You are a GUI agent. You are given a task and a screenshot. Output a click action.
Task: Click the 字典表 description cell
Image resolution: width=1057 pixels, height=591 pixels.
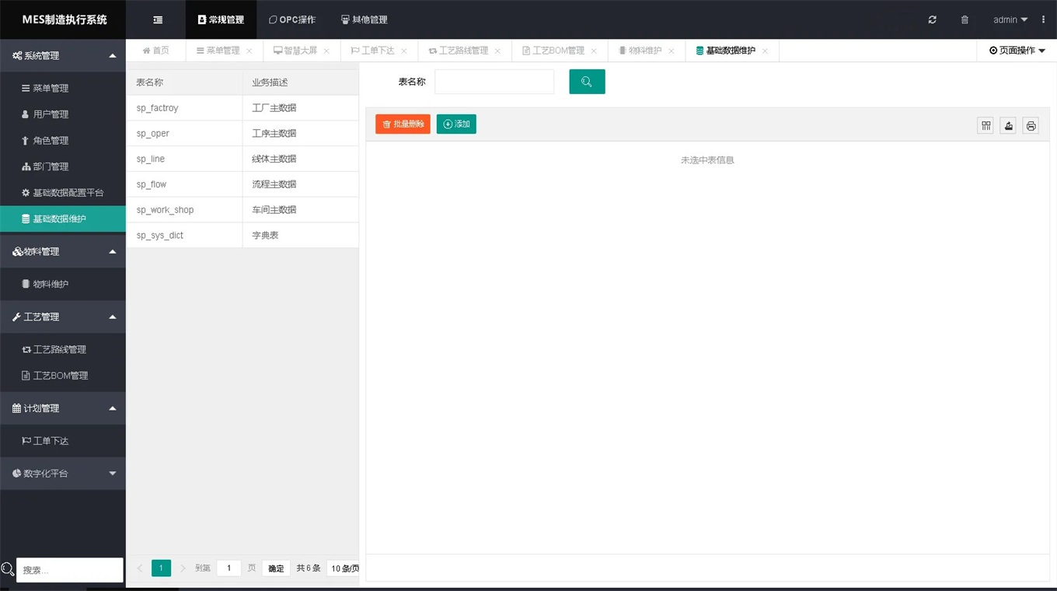(301, 235)
